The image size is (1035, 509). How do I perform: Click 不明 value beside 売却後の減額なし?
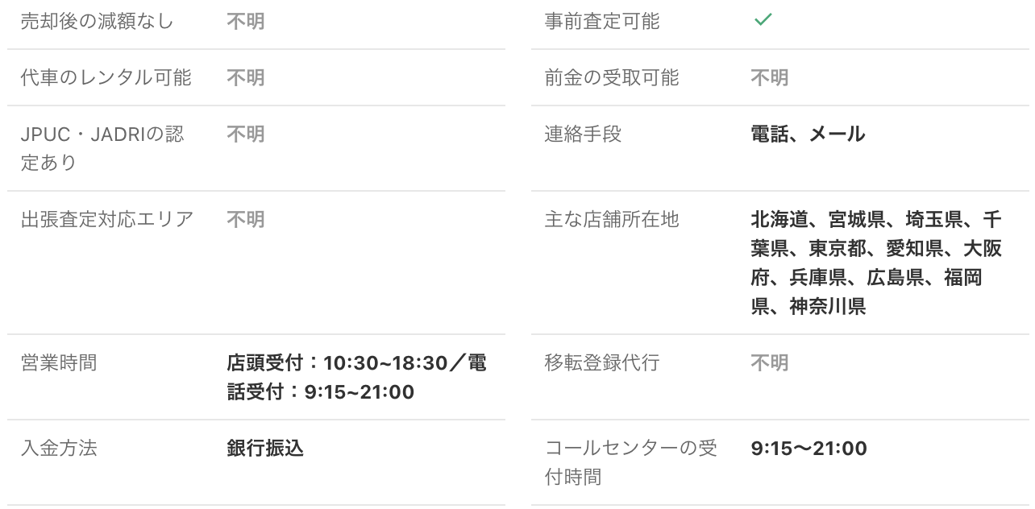click(246, 22)
